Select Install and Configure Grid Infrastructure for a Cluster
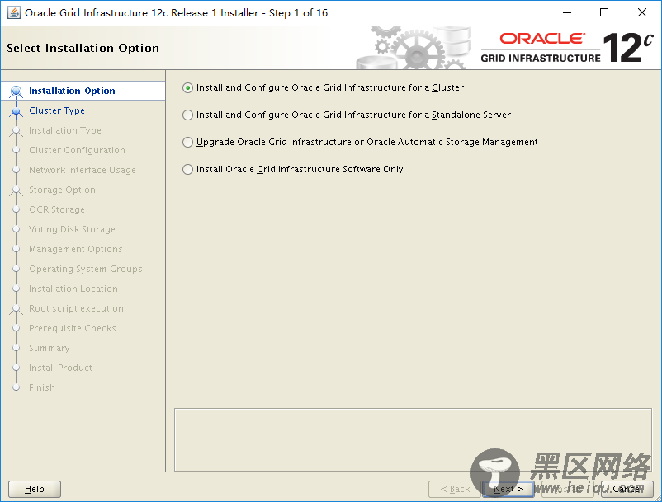Screen dimensions: 662x502 (x=188, y=87)
